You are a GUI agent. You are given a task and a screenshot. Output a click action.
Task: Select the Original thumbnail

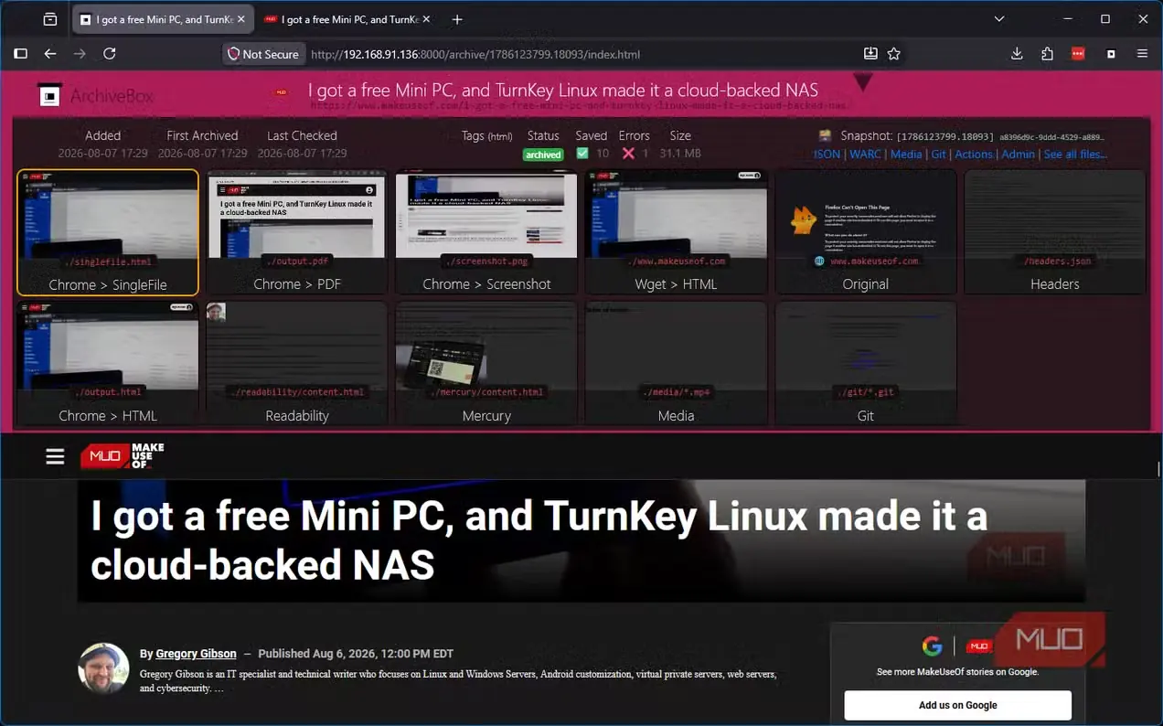(x=865, y=232)
